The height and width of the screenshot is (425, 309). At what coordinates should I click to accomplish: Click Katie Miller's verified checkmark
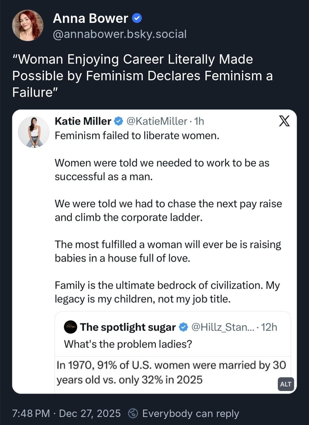click(x=118, y=121)
